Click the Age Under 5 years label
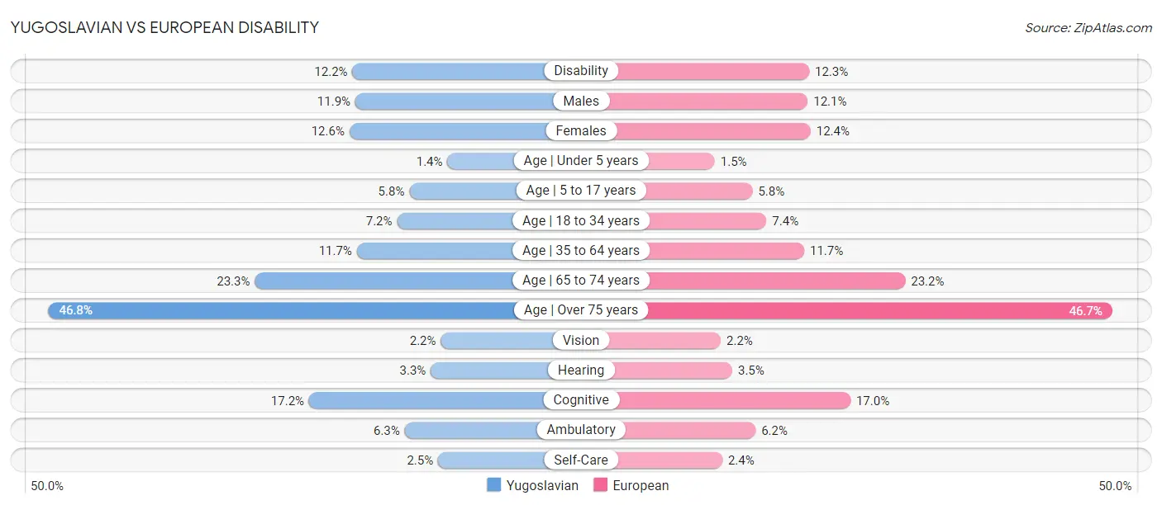Viewport: 1162px width, 505px height. pyautogui.click(x=581, y=161)
